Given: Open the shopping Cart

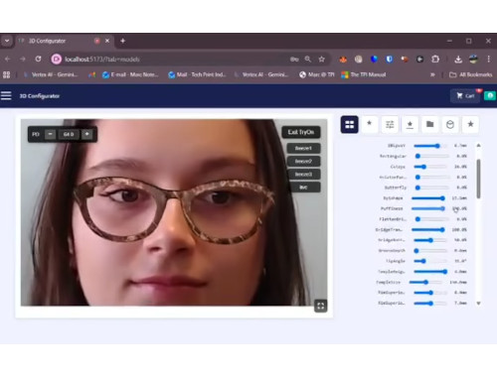Looking at the screenshot, I should [465, 96].
